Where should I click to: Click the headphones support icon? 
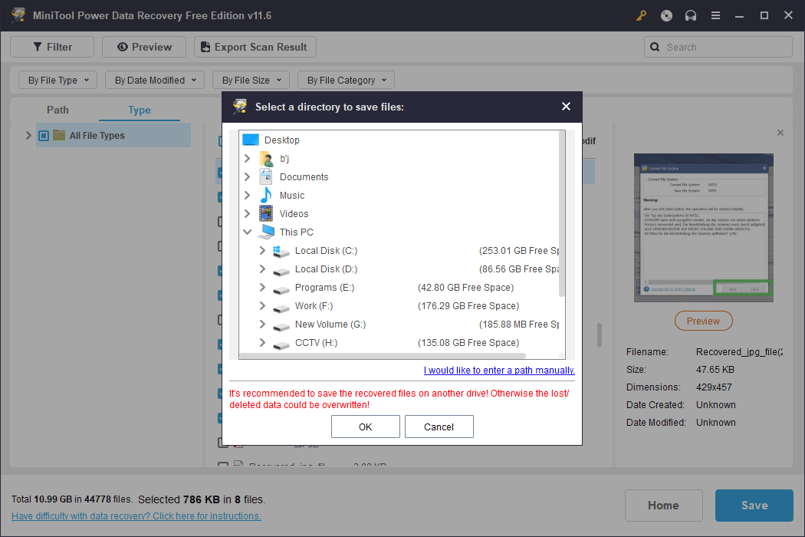pos(691,15)
